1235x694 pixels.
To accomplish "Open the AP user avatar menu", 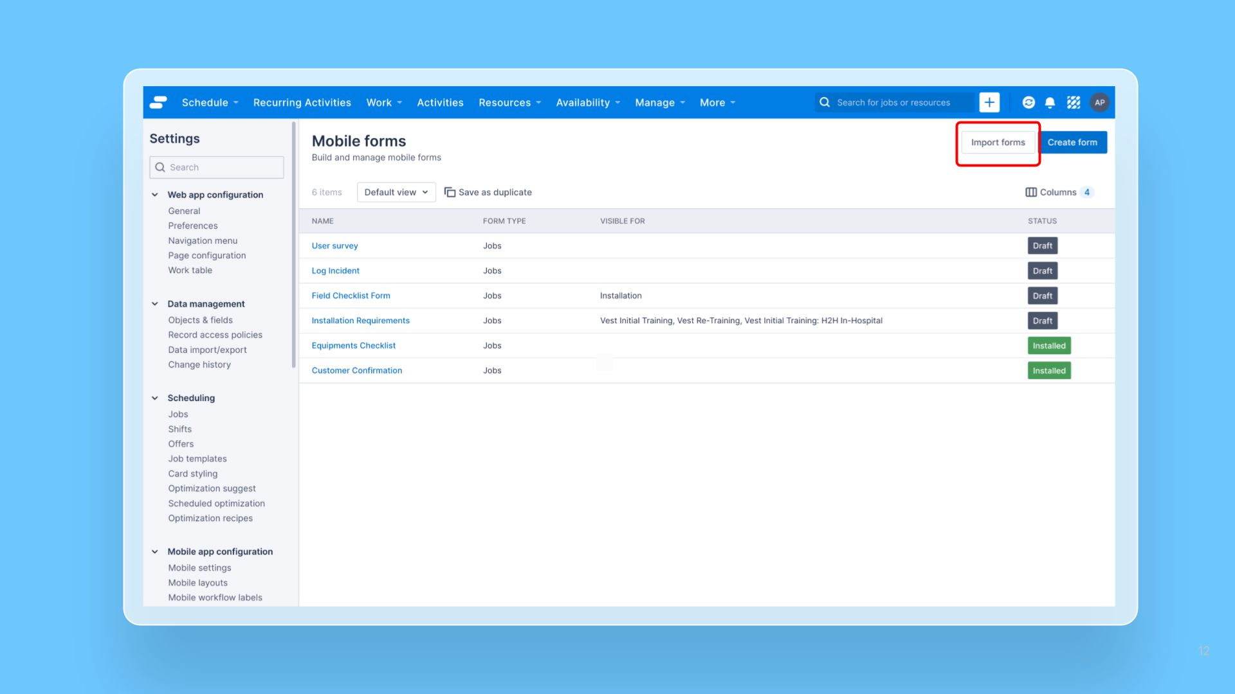I will click(x=1100, y=102).
